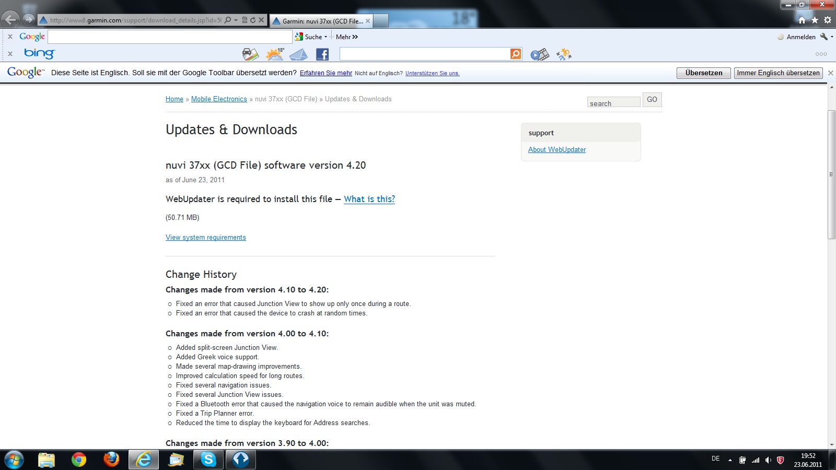Open a new blank tab
Screen dimensions: 836x470
point(381,21)
